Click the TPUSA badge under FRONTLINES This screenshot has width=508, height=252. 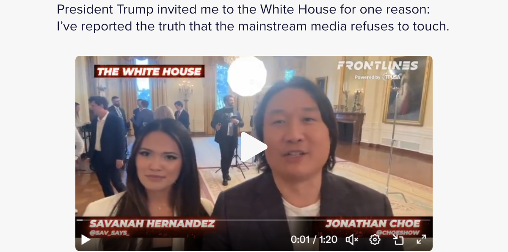(x=392, y=77)
